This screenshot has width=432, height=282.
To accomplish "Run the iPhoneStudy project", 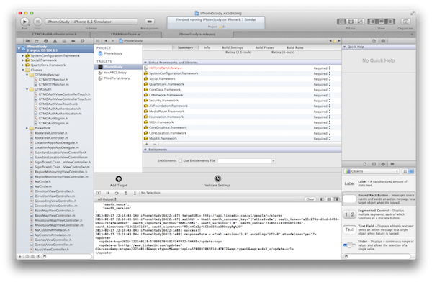I will click(24, 22).
